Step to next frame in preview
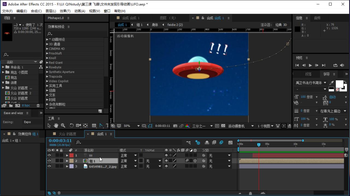 click(x=317, y=65)
